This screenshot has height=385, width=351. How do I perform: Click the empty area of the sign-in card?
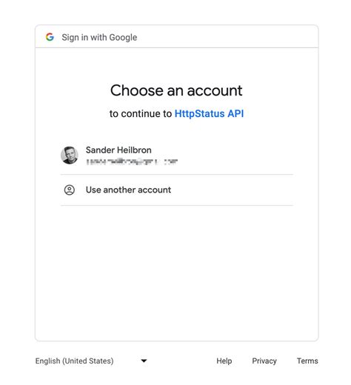177,272
